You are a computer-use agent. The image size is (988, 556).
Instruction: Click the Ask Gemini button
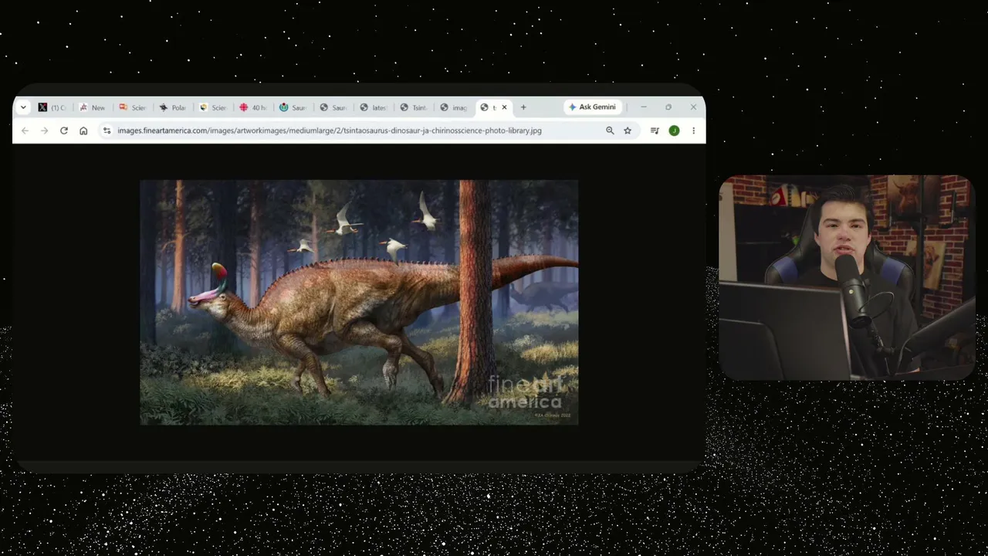coord(592,107)
